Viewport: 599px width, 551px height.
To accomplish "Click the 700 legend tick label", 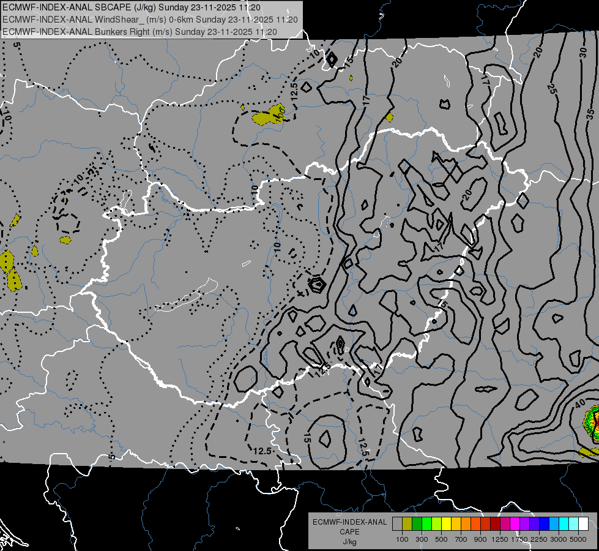I will [461, 539].
